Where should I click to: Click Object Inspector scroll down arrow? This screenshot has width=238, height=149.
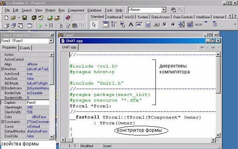[51, 137]
